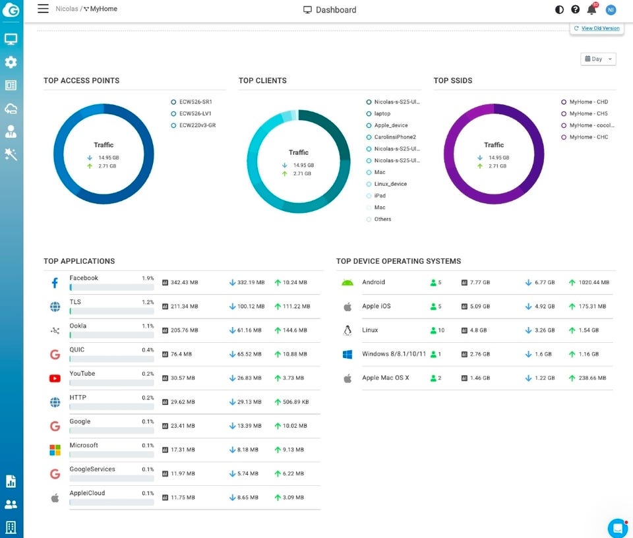Click the YouTube application icon
Image resolution: width=633 pixels, height=538 pixels.
point(55,378)
